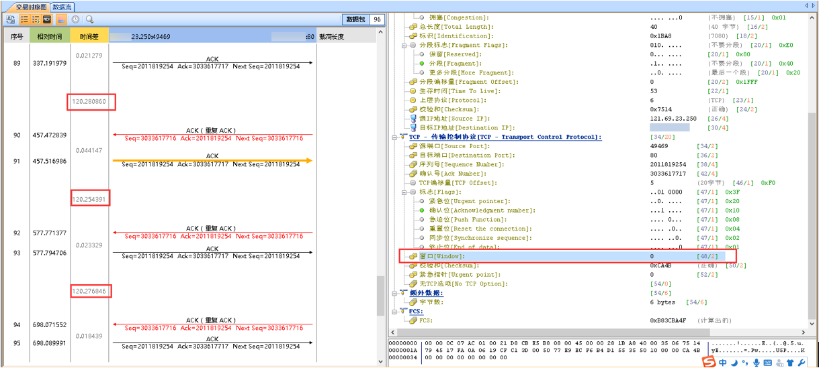This screenshot has height=368, width=819.
Task: Click the 数据包 button
Action: click(x=355, y=19)
